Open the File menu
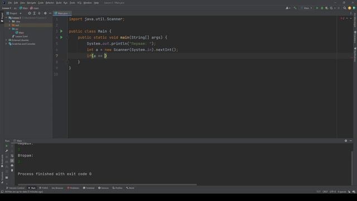Image resolution: width=357 pixels, height=201 pixels. 10,3
